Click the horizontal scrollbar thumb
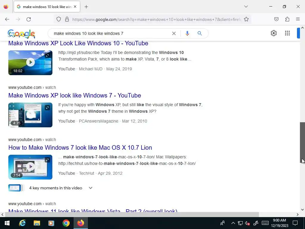 click(x=132, y=214)
